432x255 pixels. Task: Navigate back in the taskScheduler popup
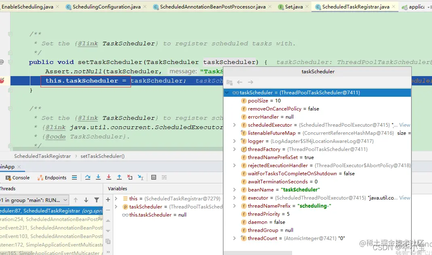(x=240, y=82)
